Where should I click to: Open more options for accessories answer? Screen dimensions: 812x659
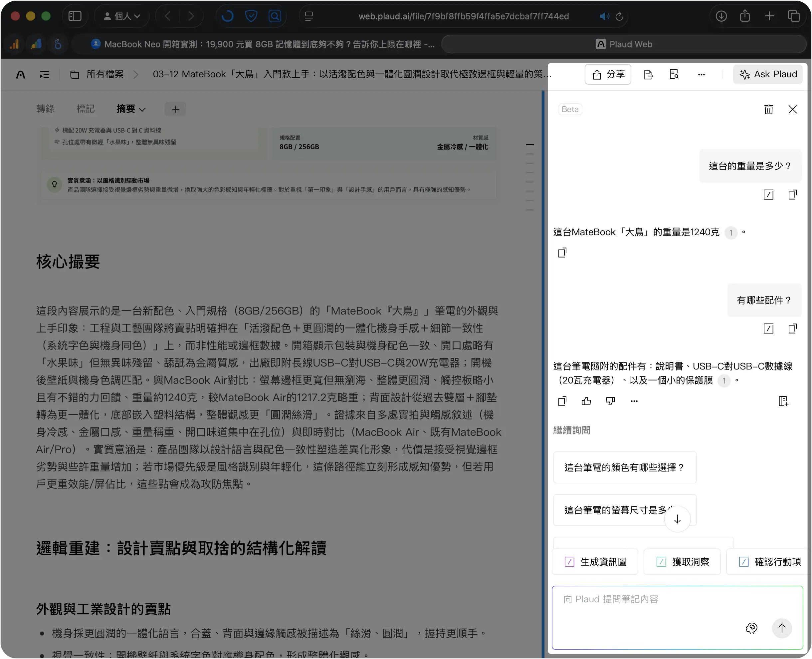click(x=634, y=401)
